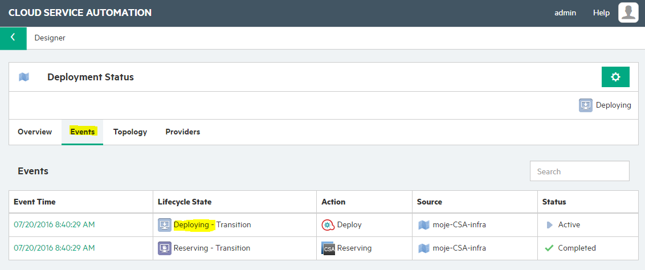Click the CSA Reserving action icon
Viewport: 645px width, 270px height.
click(x=328, y=248)
